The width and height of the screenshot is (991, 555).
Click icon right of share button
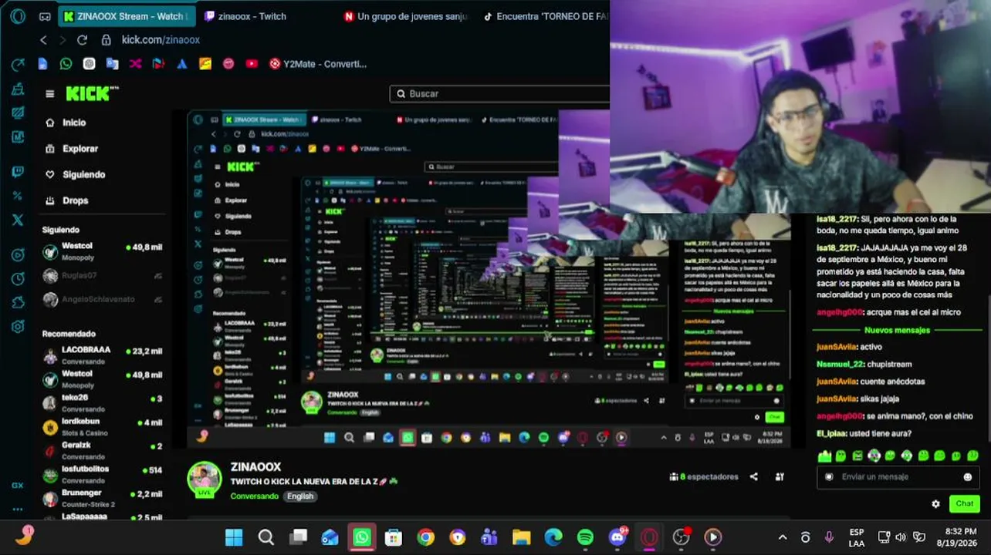tap(780, 477)
